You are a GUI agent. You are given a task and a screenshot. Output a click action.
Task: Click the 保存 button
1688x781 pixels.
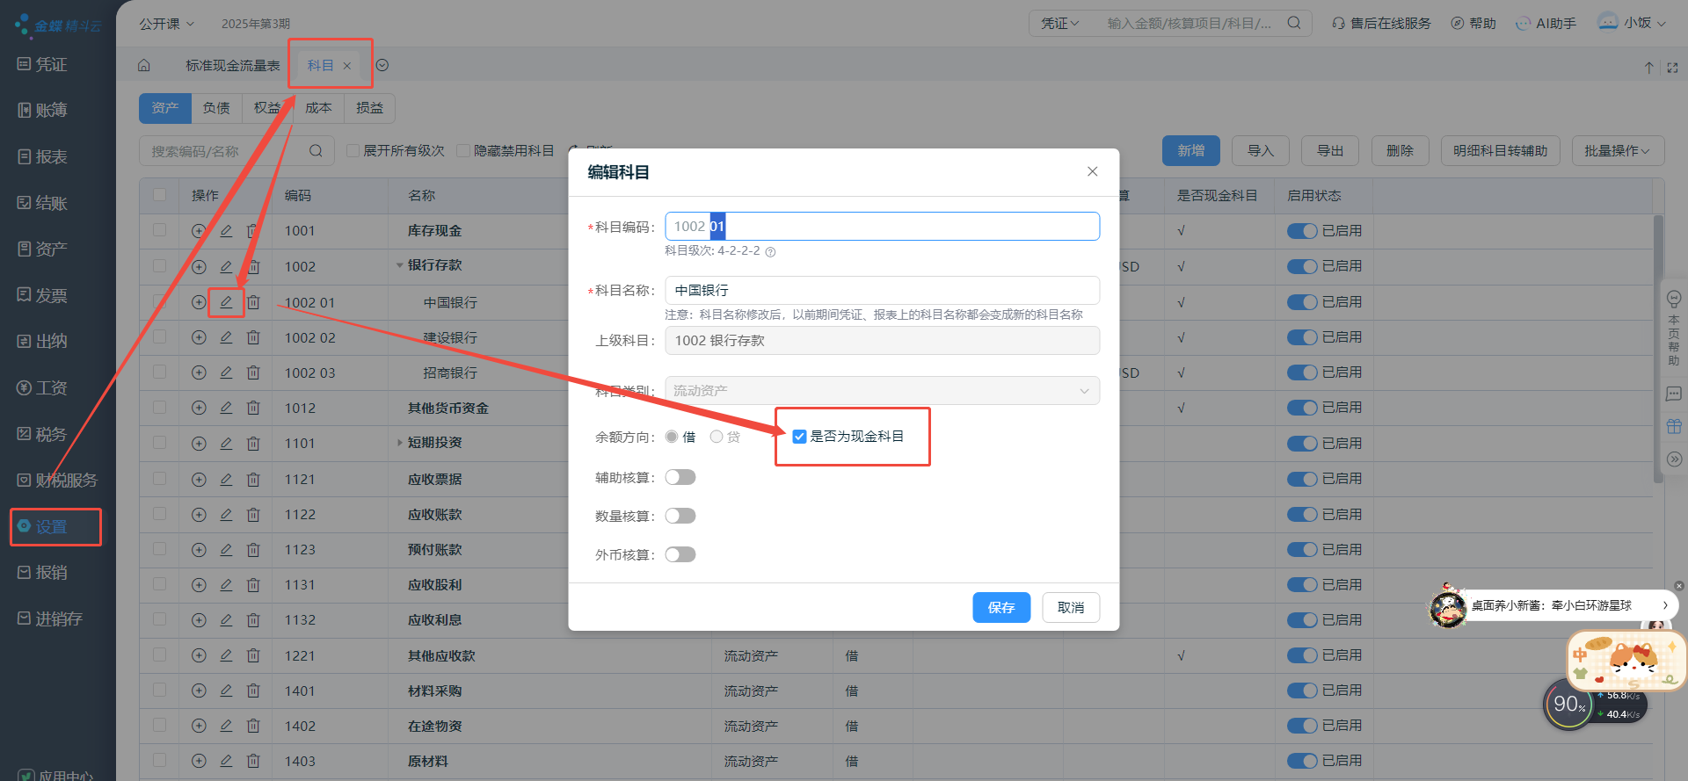tap(1000, 607)
